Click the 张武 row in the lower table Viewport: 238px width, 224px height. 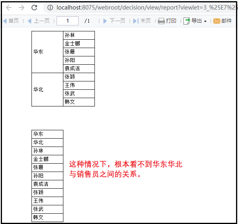tap(47, 209)
